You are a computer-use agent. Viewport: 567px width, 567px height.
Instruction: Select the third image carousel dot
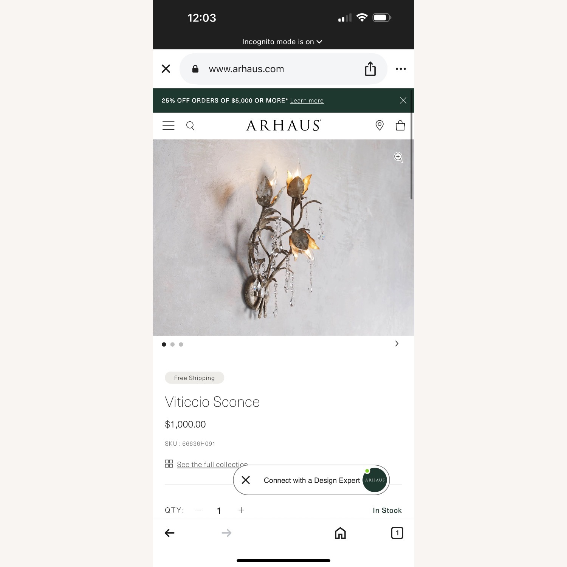pos(181,344)
